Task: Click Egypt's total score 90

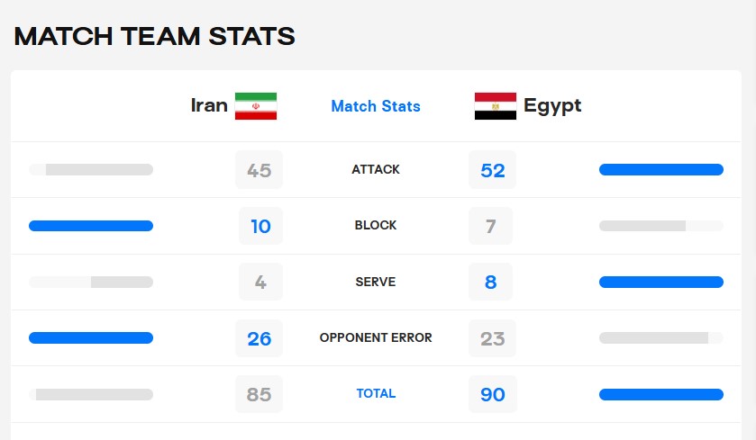Action: coord(492,394)
